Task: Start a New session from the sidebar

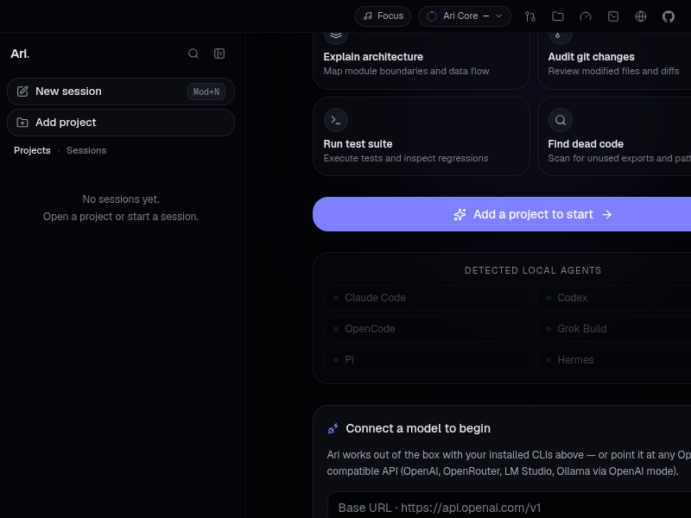Action: 121,92
